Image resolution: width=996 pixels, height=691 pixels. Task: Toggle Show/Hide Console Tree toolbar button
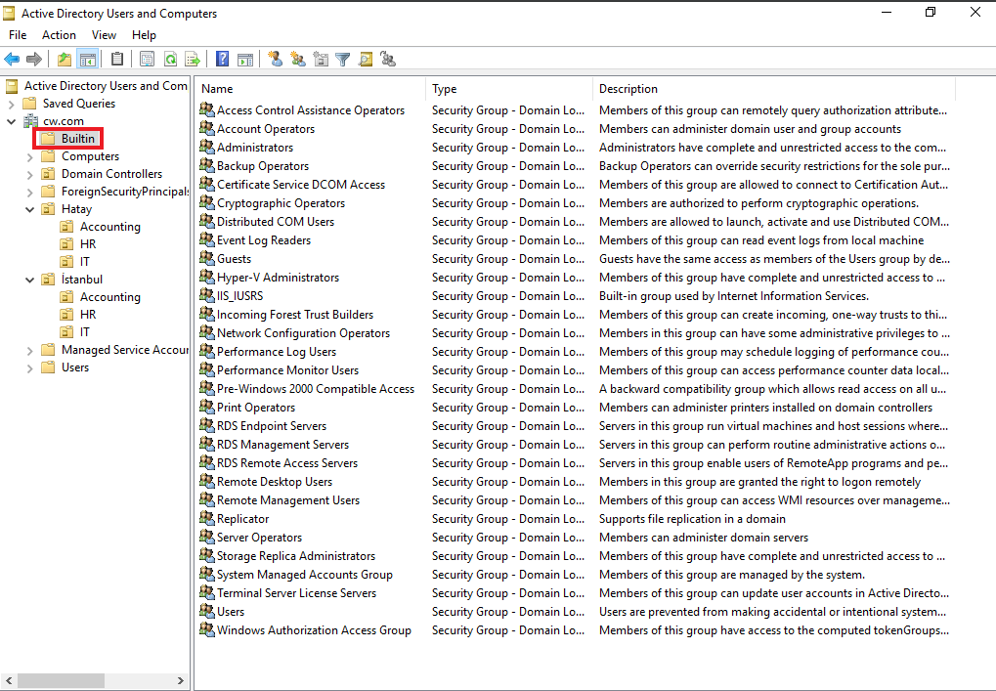click(87, 60)
